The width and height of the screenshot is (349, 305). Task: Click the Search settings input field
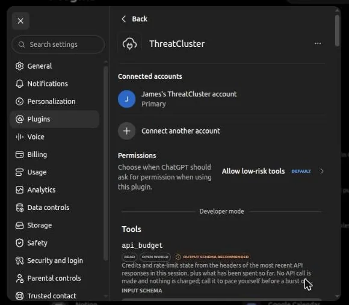click(x=58, y=45)
